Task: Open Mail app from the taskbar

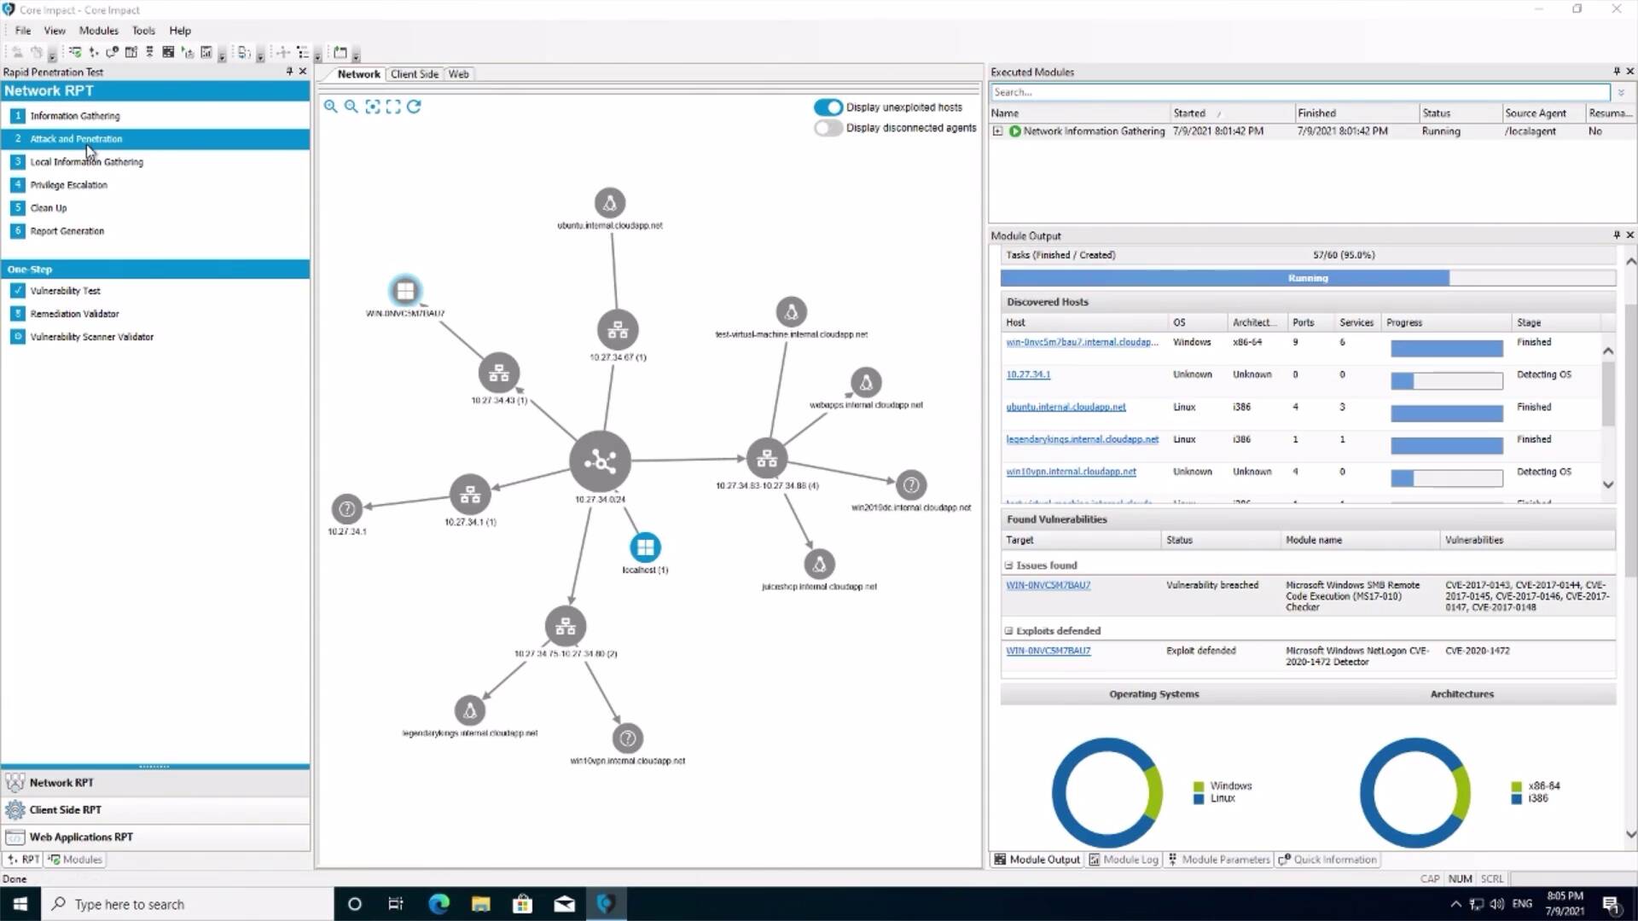Action: [x=564, y=904]
